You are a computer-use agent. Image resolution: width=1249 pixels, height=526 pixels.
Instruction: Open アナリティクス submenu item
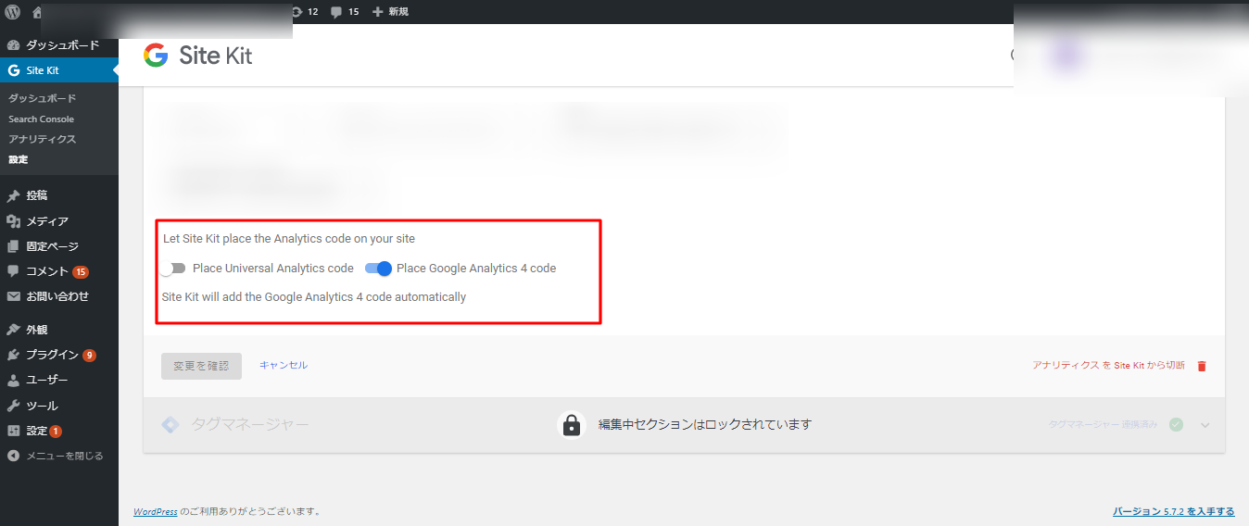pyautogui.click(x=43, y=139)
